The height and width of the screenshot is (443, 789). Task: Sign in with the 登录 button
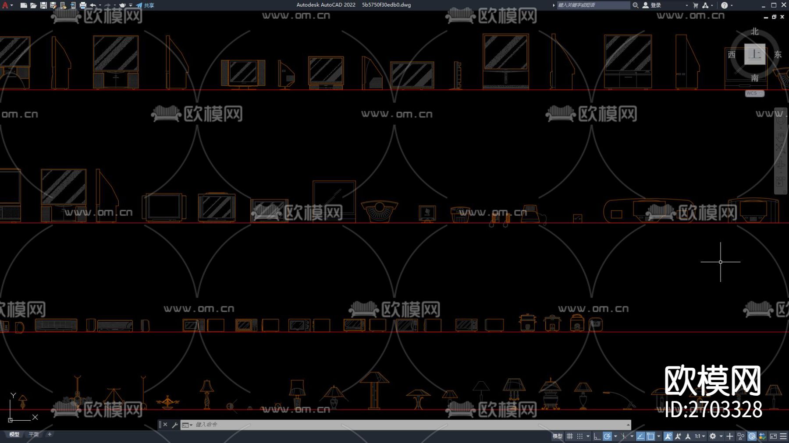652,5
